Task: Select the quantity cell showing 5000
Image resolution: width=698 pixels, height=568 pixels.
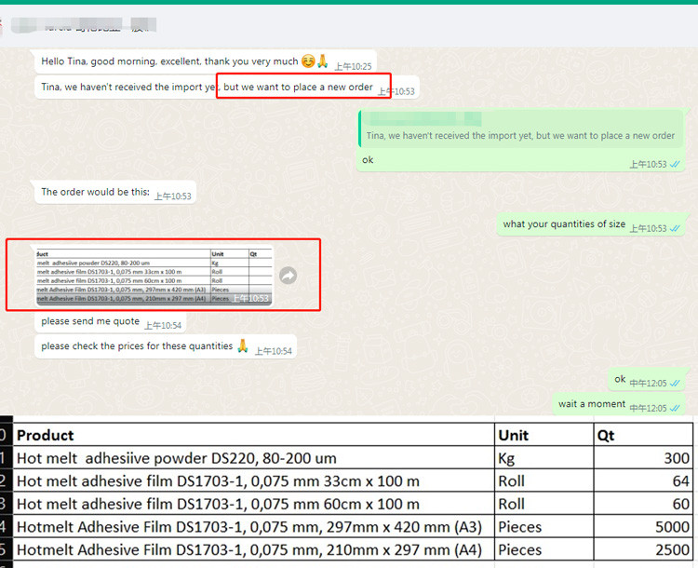Action: pyautogui.click(x=643, y=527)
